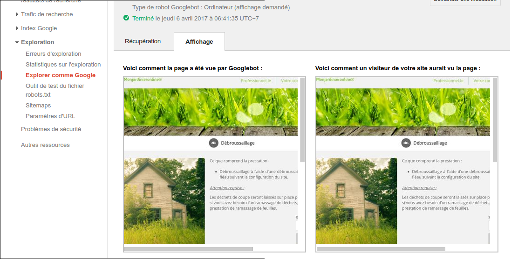
Task: Click Professionnel-le link in Googlebot view
Action: click(x=256, y=81)
